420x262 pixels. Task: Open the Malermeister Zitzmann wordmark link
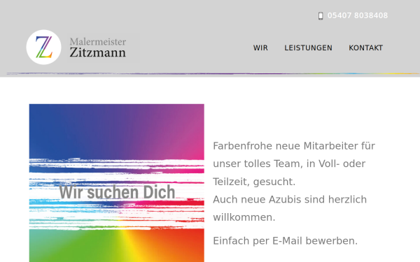[x=98, y=48]
